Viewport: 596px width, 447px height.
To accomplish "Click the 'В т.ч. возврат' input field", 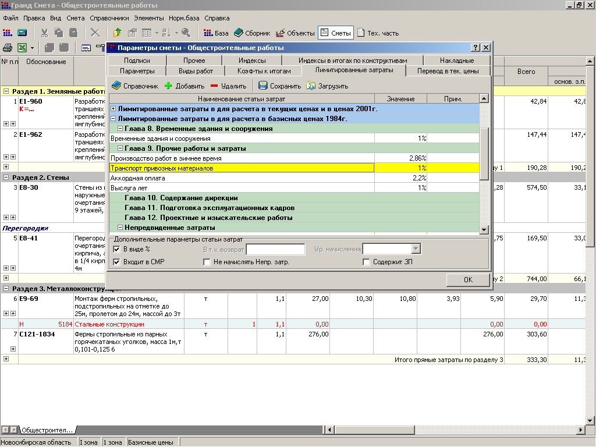I will pos(275,249).
